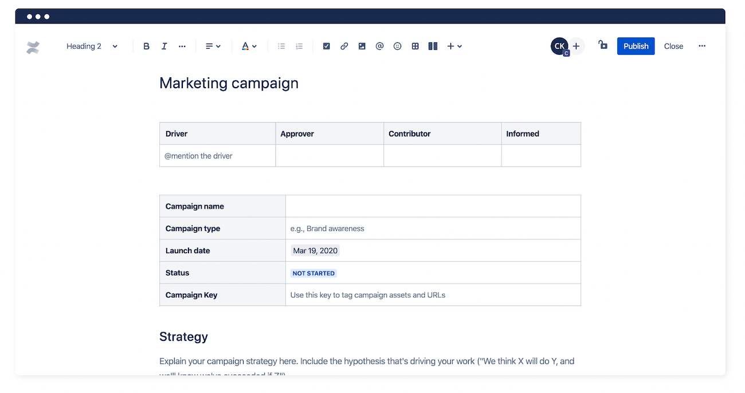Insert a table using the table icon

[x=415, y=46]
